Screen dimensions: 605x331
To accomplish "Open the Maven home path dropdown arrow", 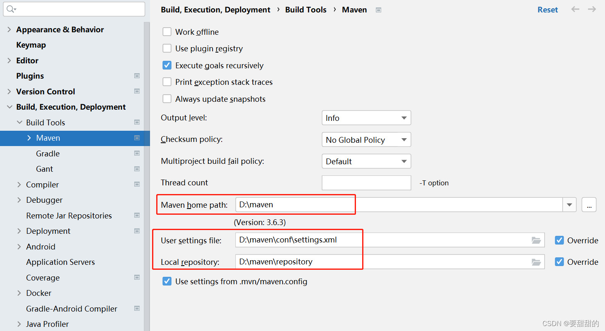I will 569,204.
